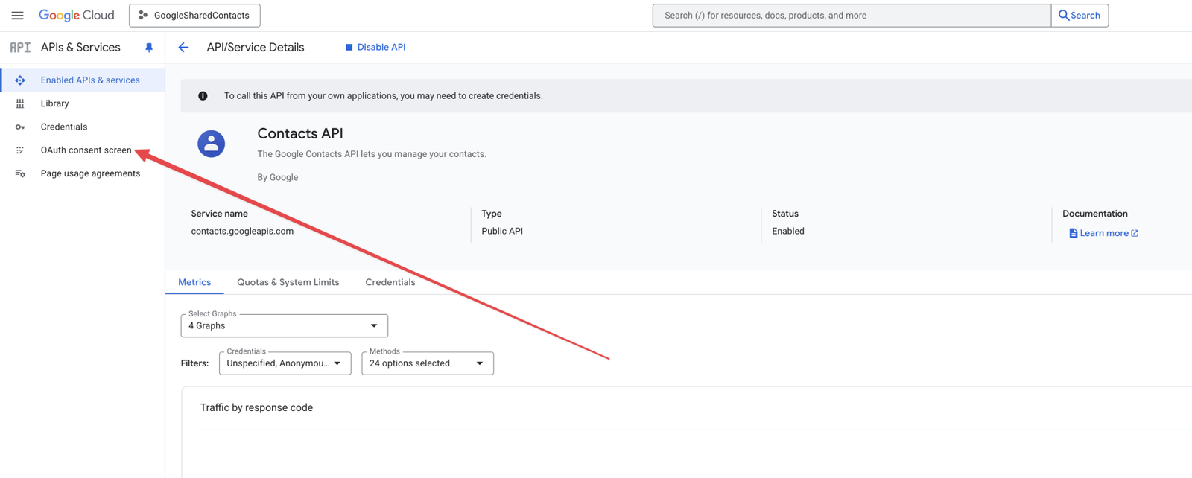Image resolution: width=1192 pixels, height=478 pixels.
Task: Click the Enabled APIs & services icon
Action: coord(20,80)
